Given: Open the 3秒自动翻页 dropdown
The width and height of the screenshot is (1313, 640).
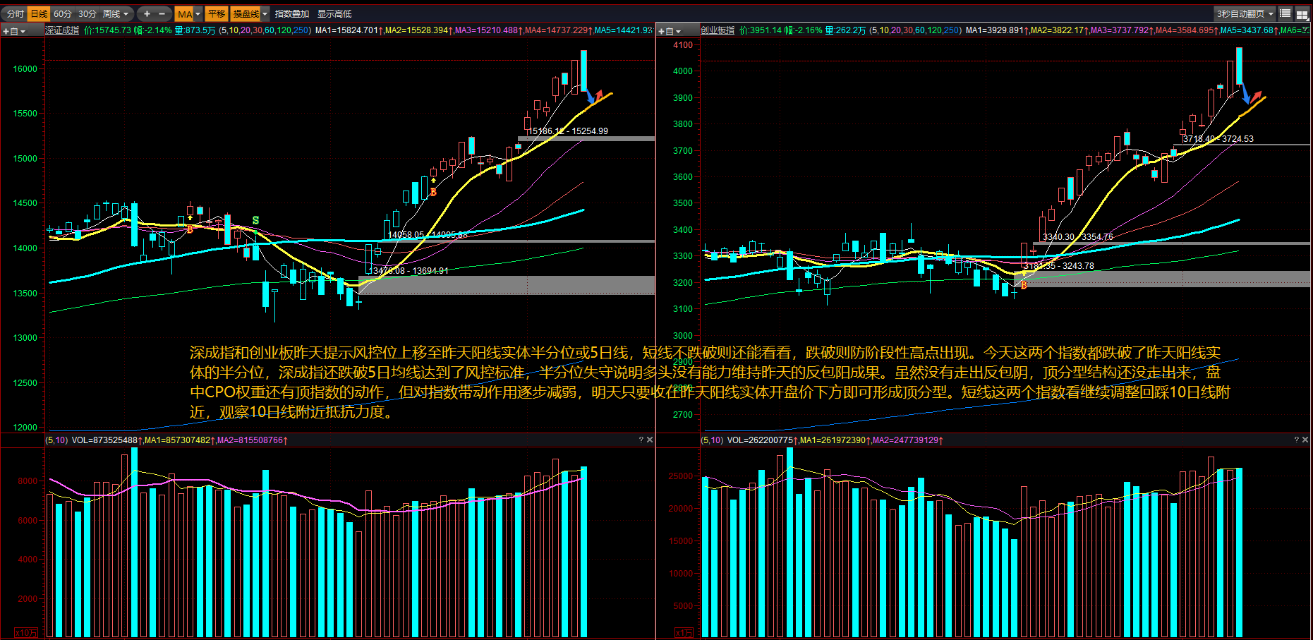Looking at the screenshot, I should 1245,13.
